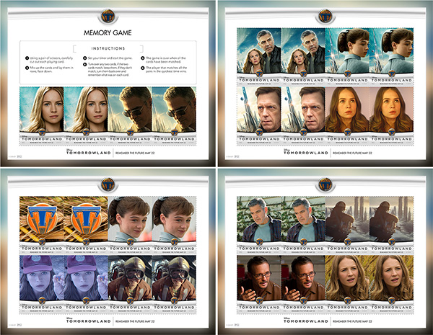Click the step 5 number bullet

click(143, 58)
